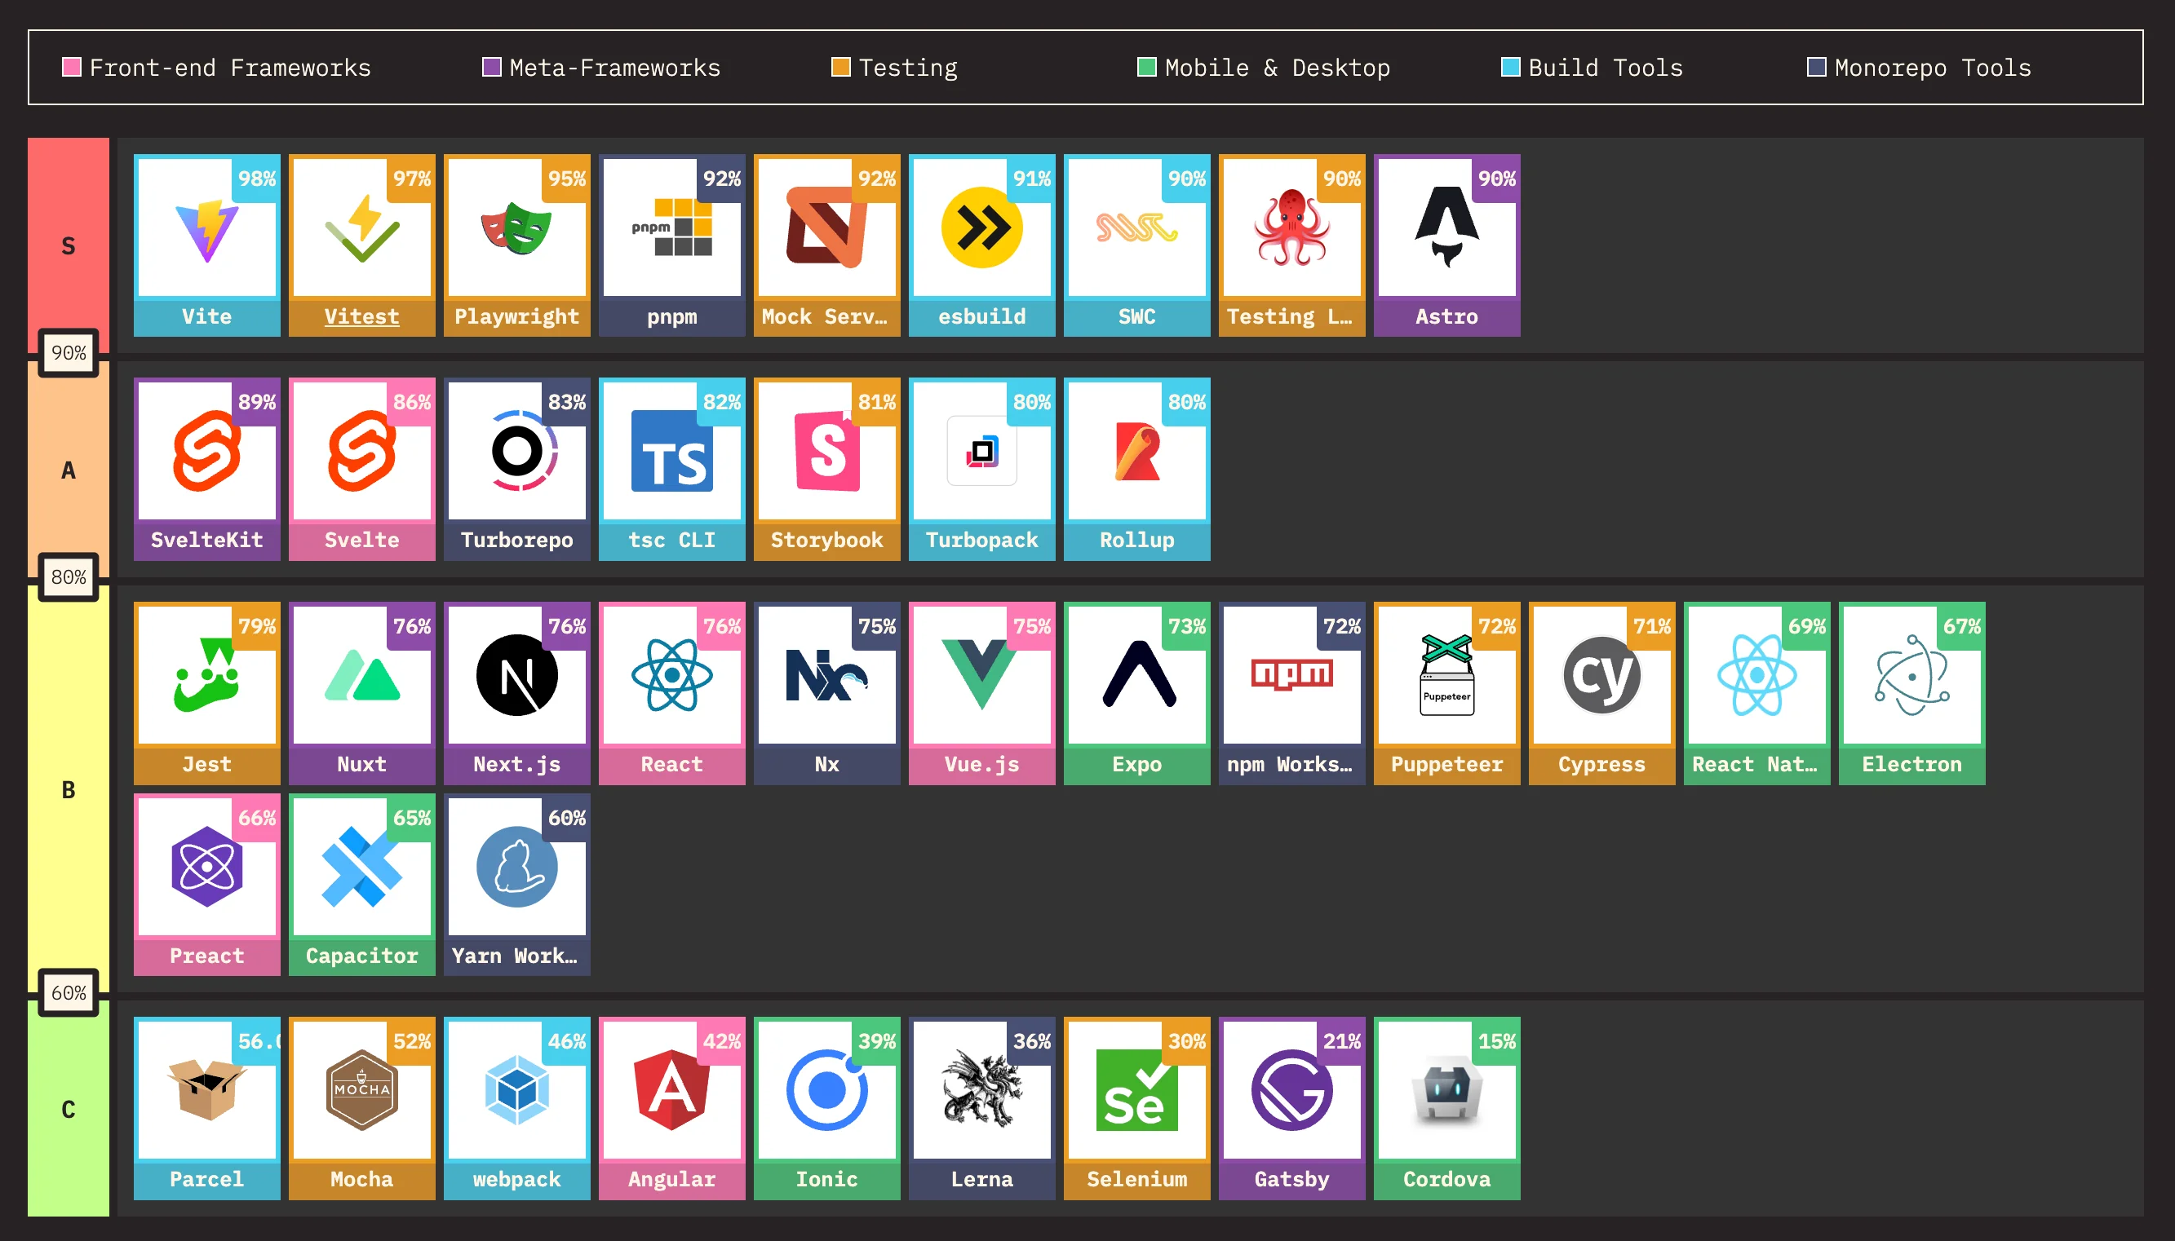The height and width of the screenshot is (1241, 2175).
Task: Click the esbuild yellow arrow logo
Action: 981,228
